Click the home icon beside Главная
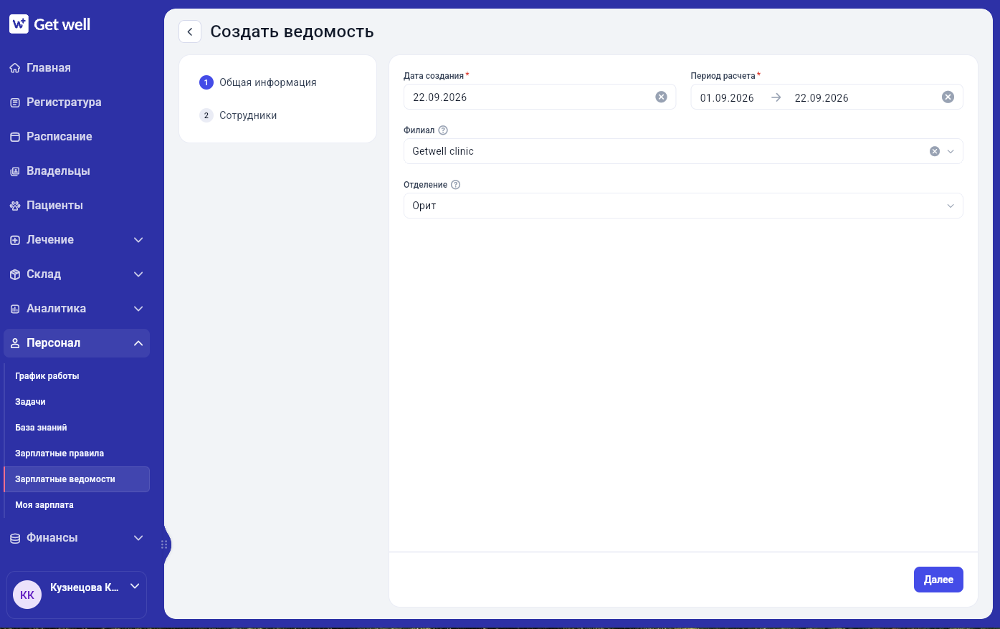The width and height of the screenshot is (1000, 629). point(15,68)
